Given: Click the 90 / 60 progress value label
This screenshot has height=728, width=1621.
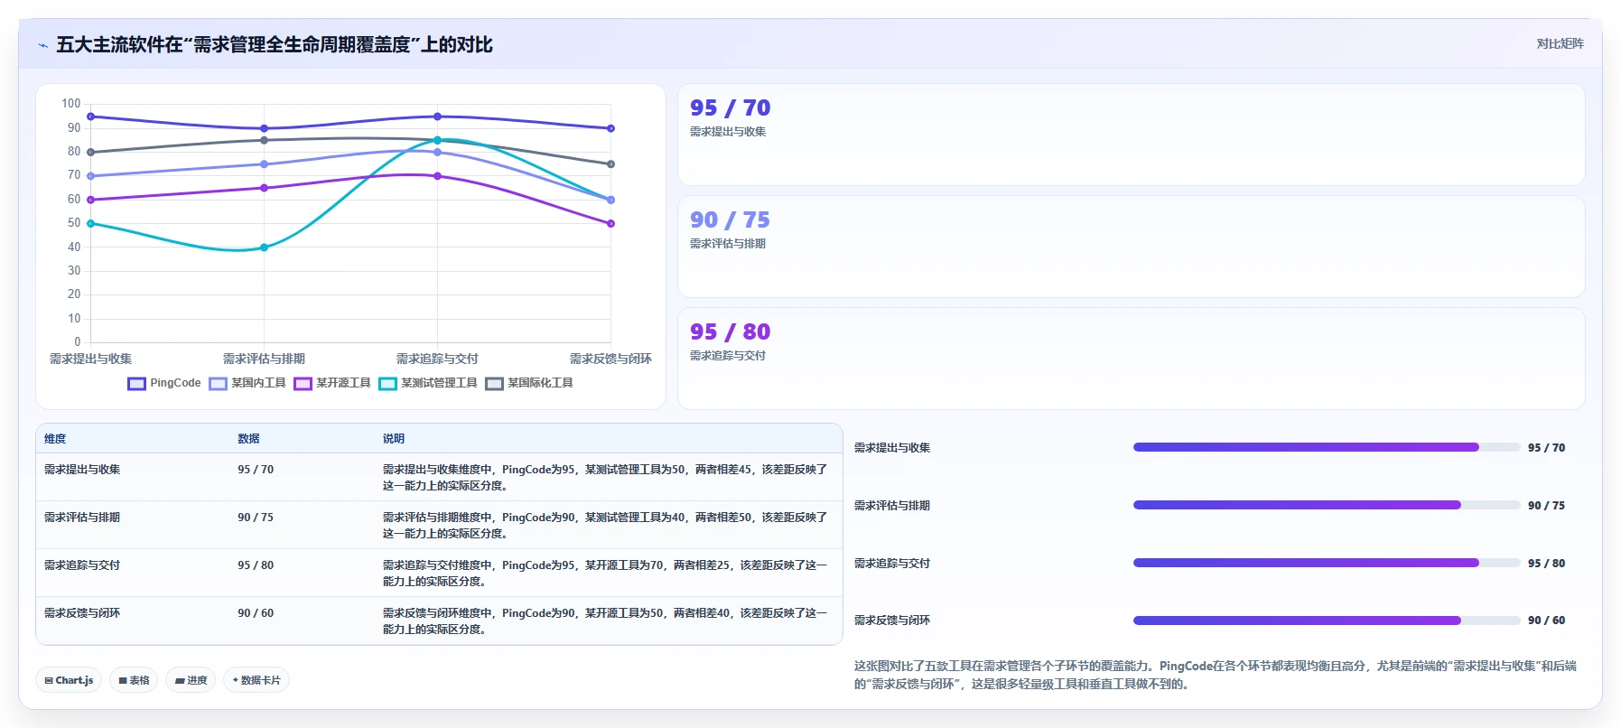Looking at the screenshot, I should pos(1546,621).
